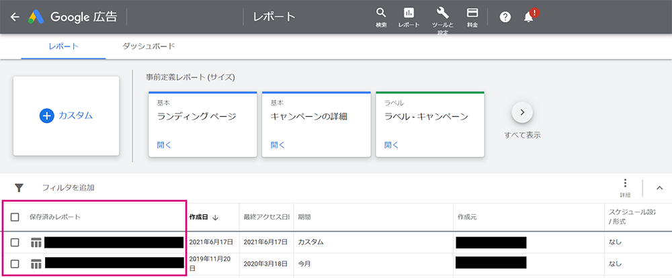The height and width of the screenshot is (278, 672).
Task: Click the filter funnel icon
Action: 19,187
